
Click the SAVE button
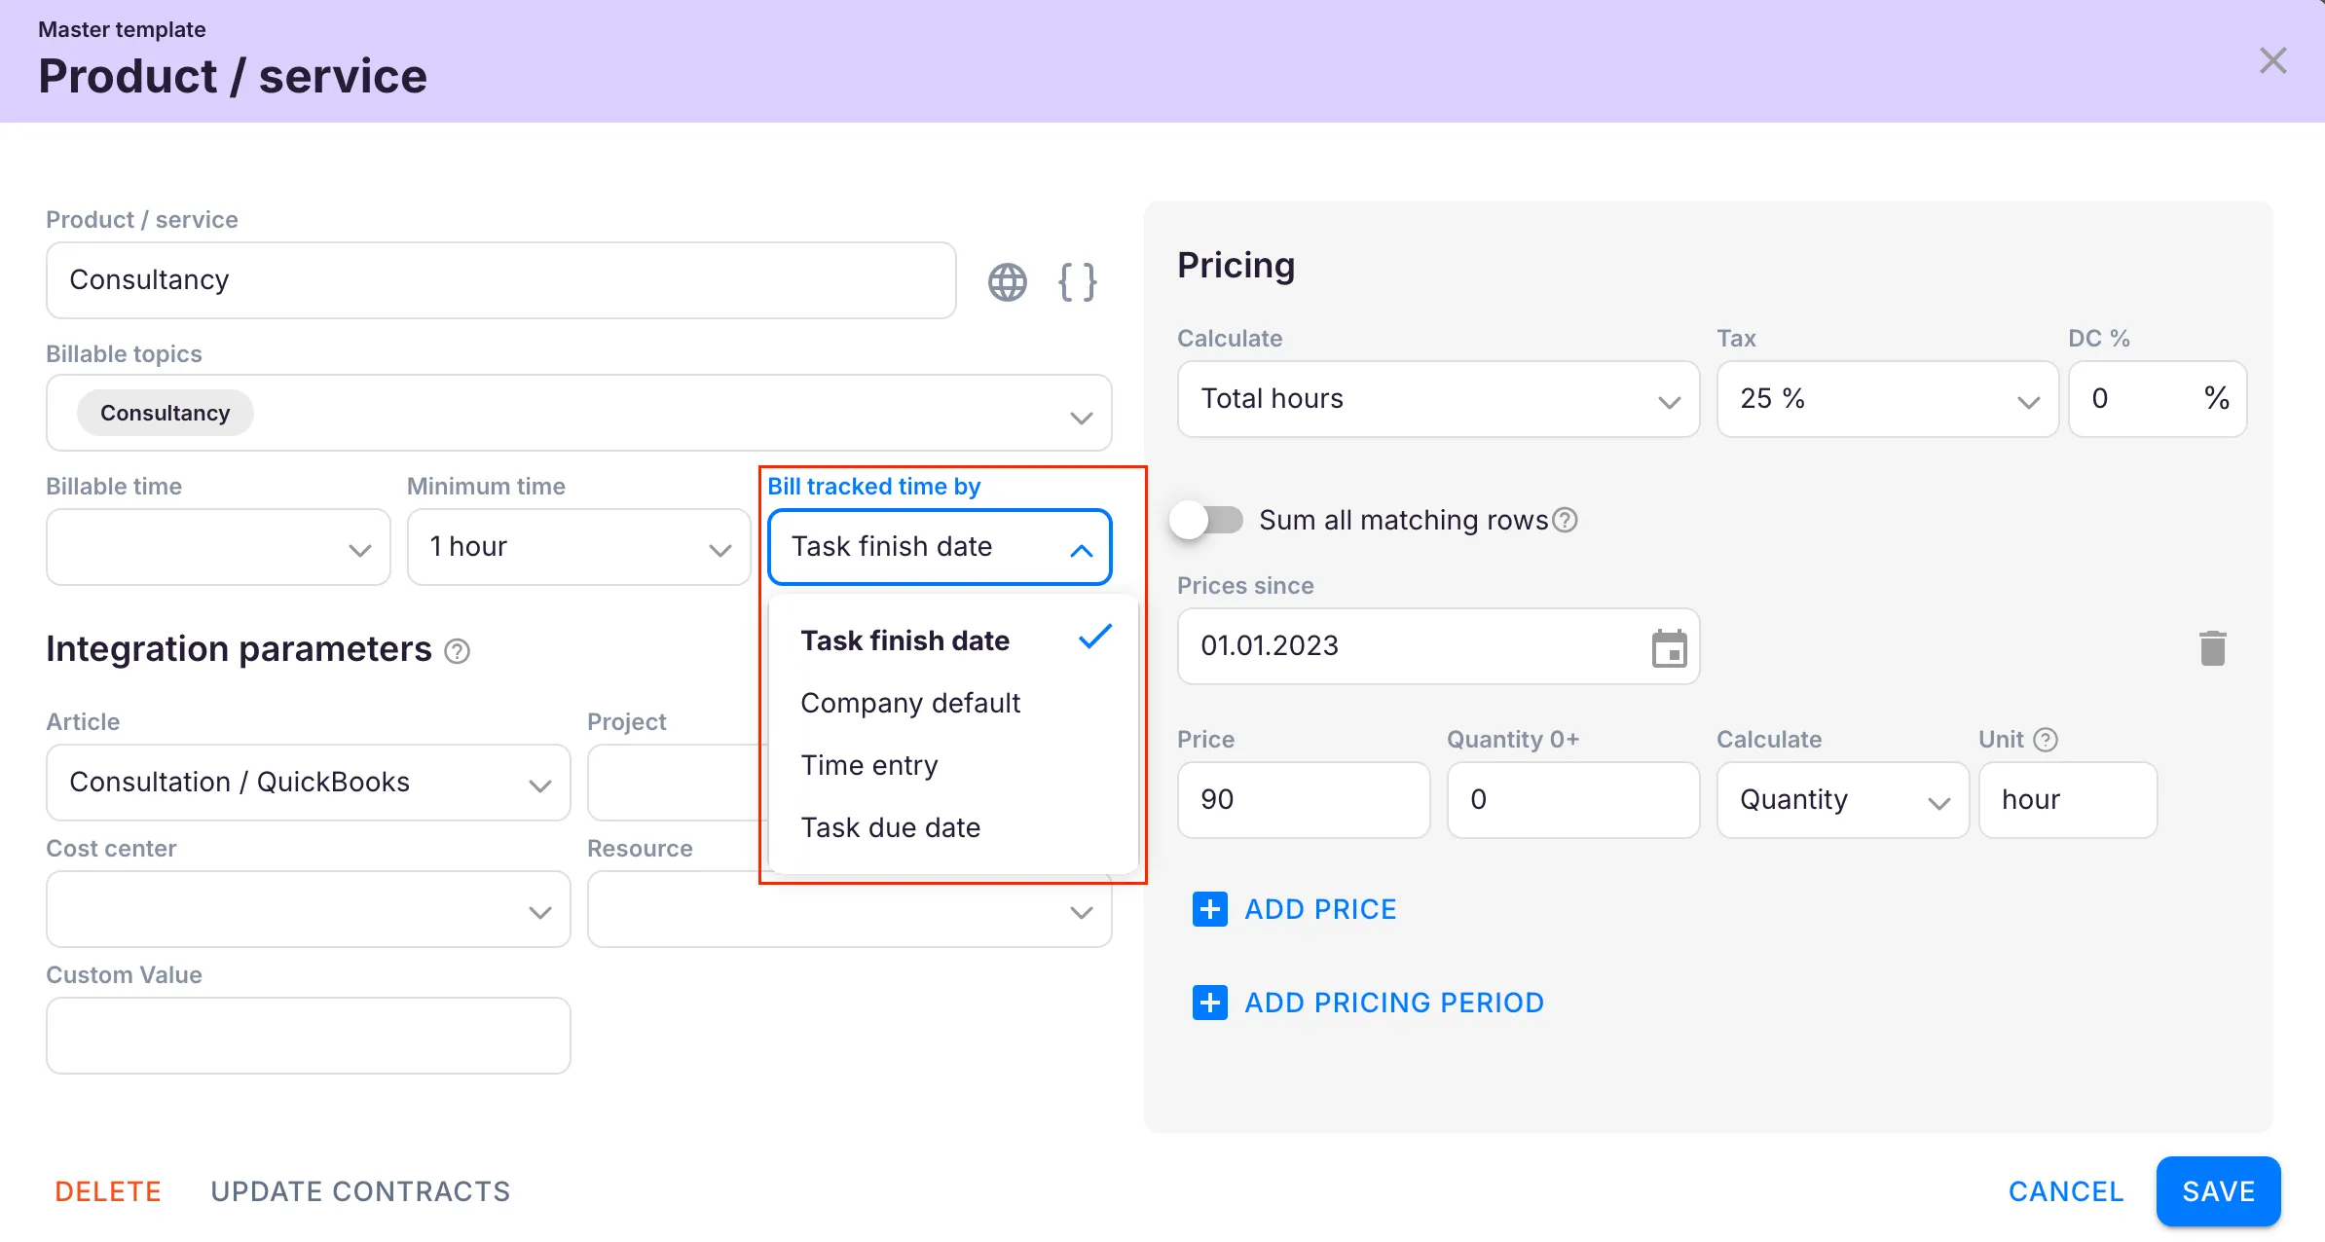click(2217, 1191)
